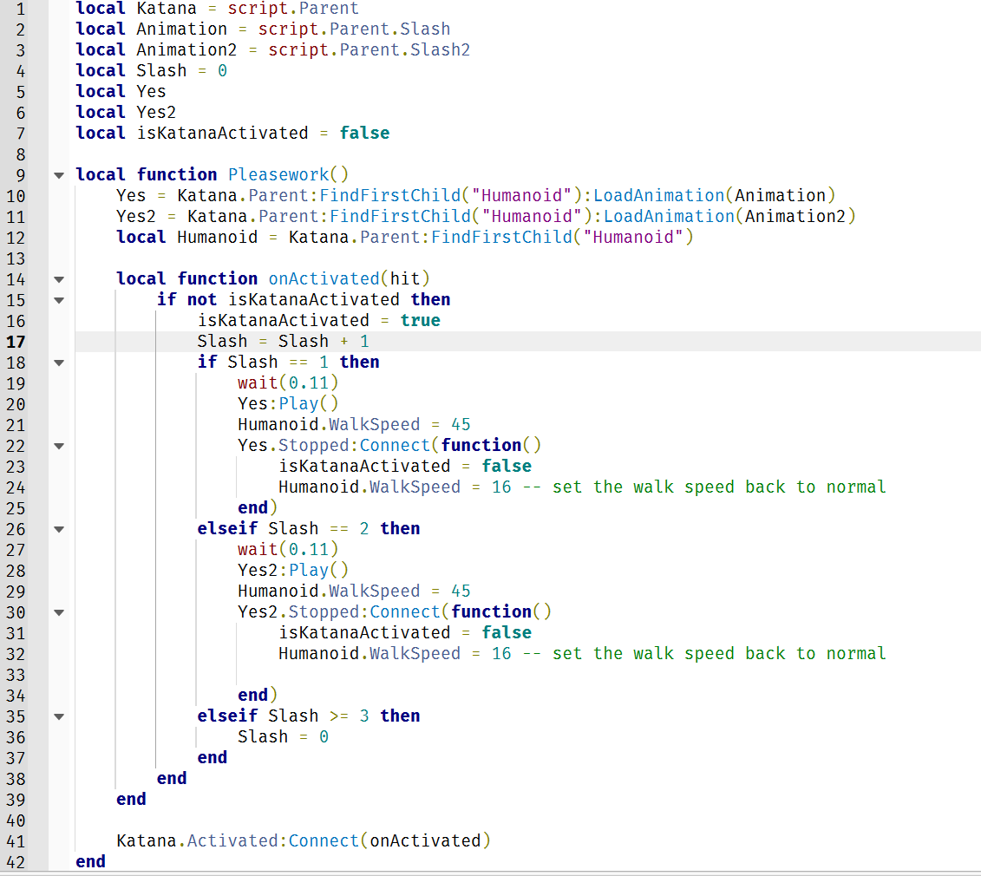Place cursor on 'isKatanaActivated = false' on line 7
The width and height of the screenshot is (981, 876).
tap(263, 134)
